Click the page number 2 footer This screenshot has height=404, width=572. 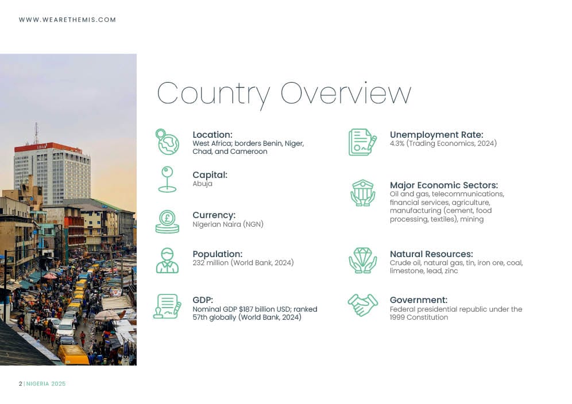tap(21, 383)
